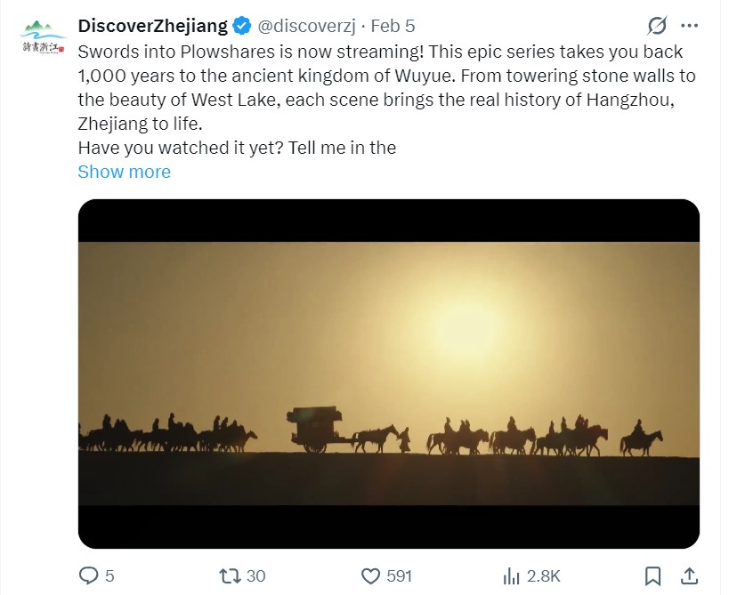Open the DiscoverZhejiang display name
The height and width of the screenshot is (595, 737).
153,26
